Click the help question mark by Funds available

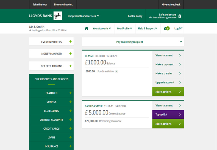pyautogui.click(x=117, y=72)
